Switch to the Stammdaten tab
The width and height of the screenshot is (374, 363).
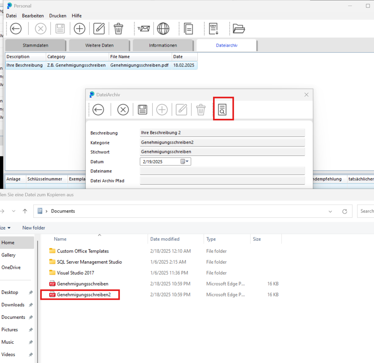(36, 45)
